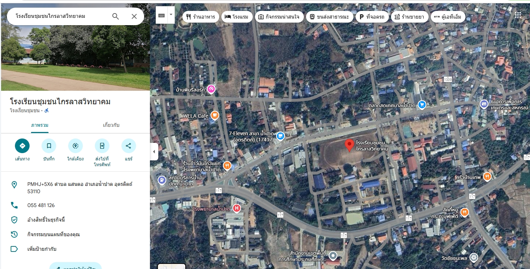Toggle the on-screen keyboard button
The width and height of the screenshot is (530, 269).
click(162, 15)
